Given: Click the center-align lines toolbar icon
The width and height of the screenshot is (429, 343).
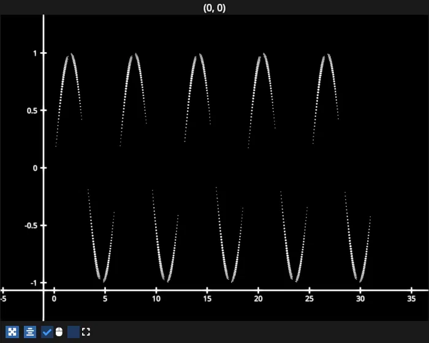Looking at the screenshot, I should coord(30,332).
